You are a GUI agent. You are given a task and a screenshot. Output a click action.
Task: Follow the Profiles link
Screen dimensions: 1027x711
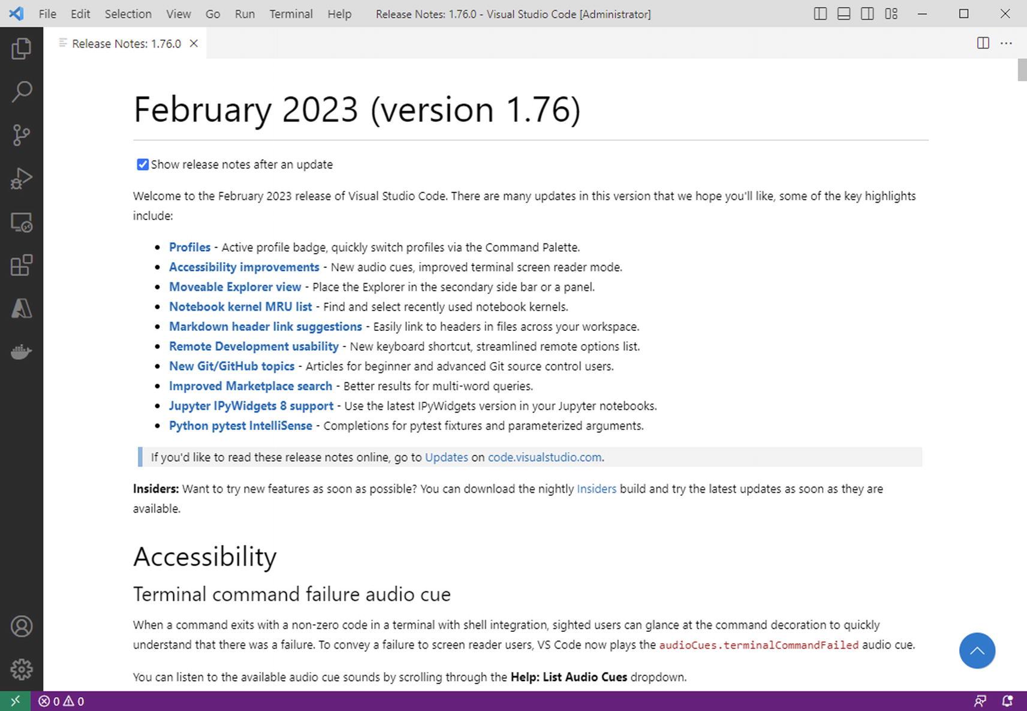pos(189,247)
